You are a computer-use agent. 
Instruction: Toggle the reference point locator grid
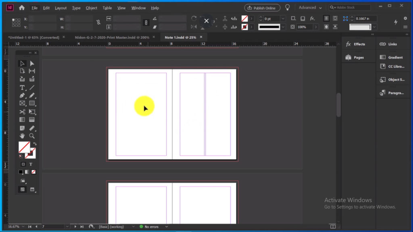[16, 23]
